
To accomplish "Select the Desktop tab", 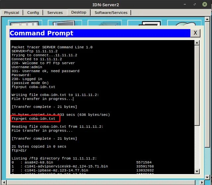I will (79, 12).
